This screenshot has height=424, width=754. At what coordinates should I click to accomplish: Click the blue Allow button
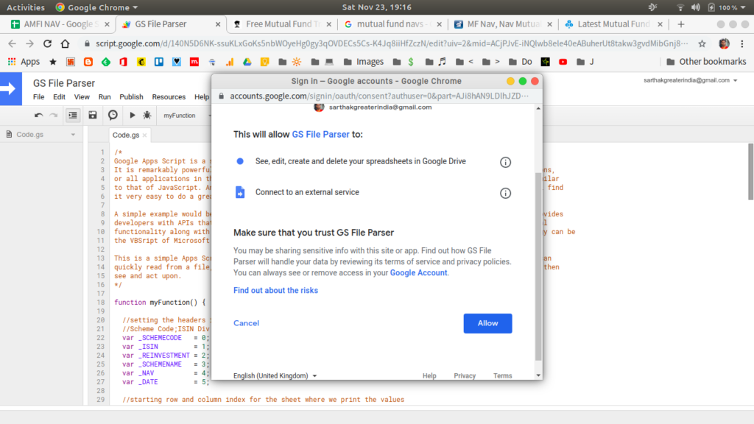click(x=487, y=324)
